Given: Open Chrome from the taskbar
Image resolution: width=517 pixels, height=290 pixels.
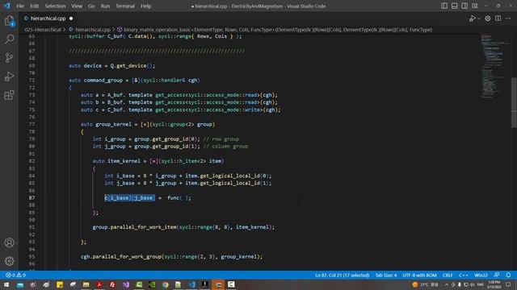Looking at the screenshot, I should pos(165,284).
